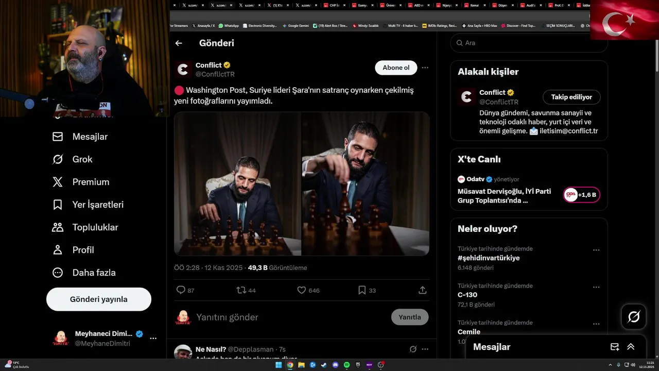
Task: Open the floating Grok button
Action: click(x=634, y=317)
